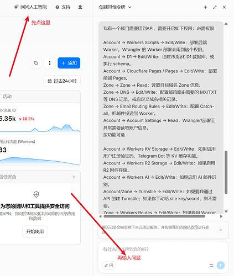Click the 18.2% decrease indicator
Screen dimensions: 234x276
pos(27,119)
